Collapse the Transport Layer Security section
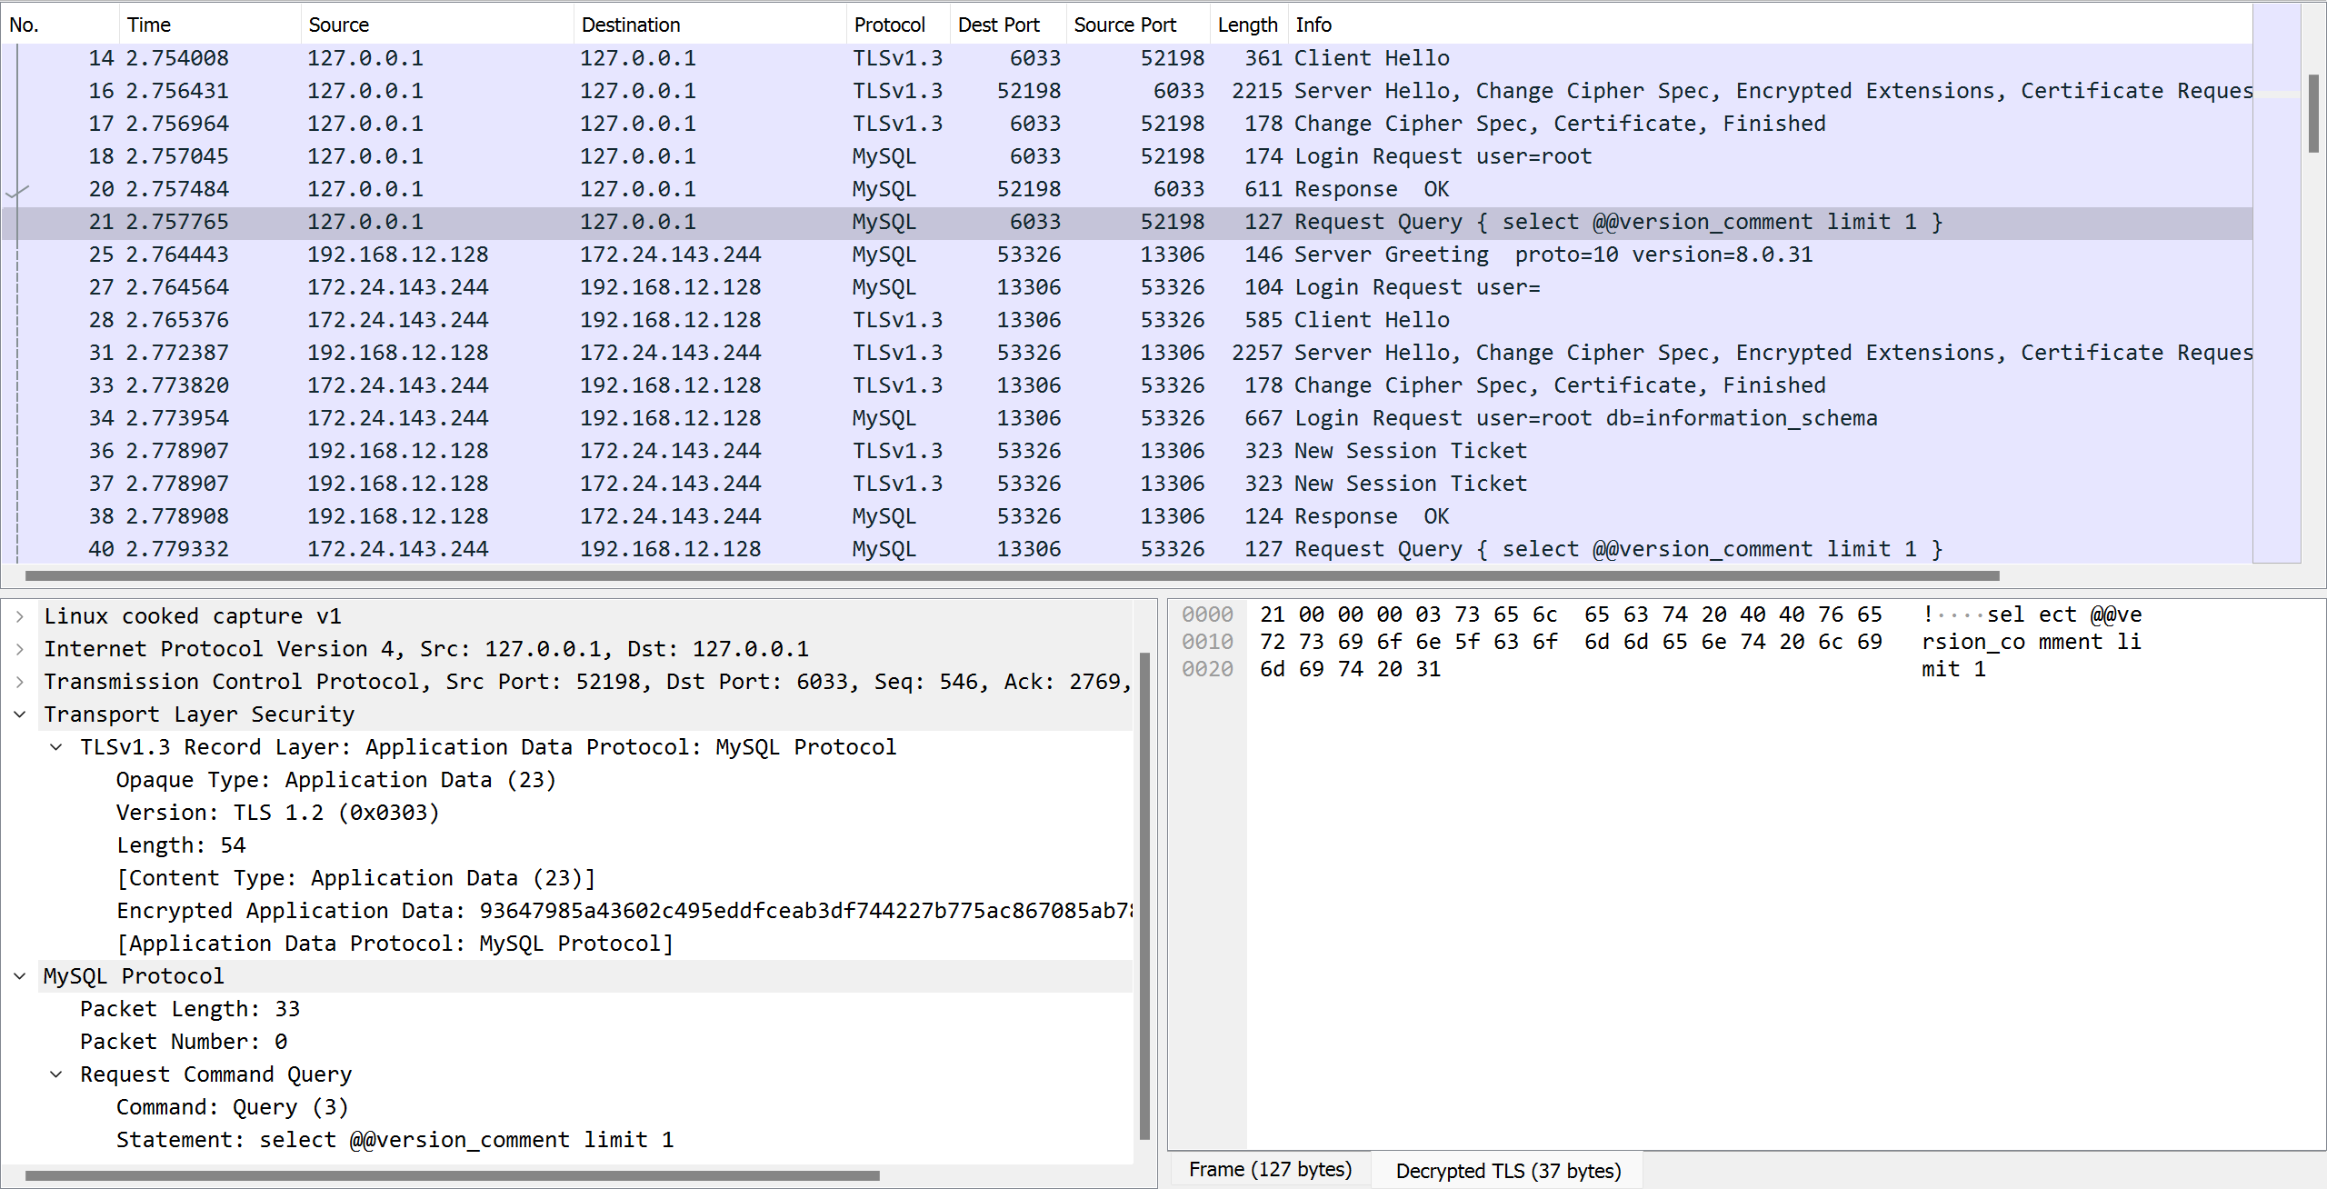The height and width of the screenshot is (1189, 2327). (19, 714)
